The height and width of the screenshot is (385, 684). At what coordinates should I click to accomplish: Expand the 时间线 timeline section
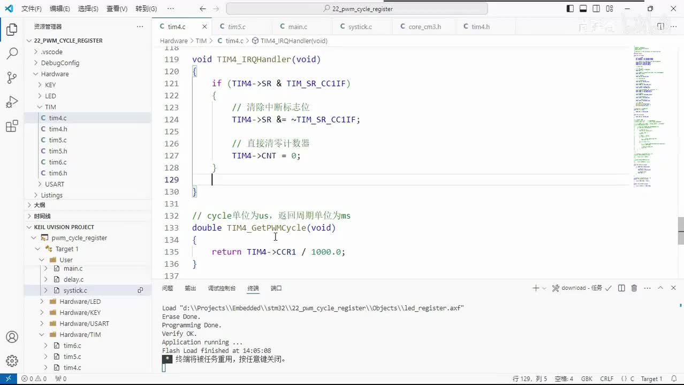pos(88,216)
